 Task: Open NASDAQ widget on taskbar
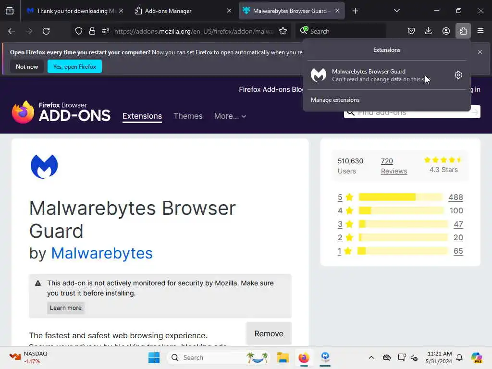click(x=28, y=357)
